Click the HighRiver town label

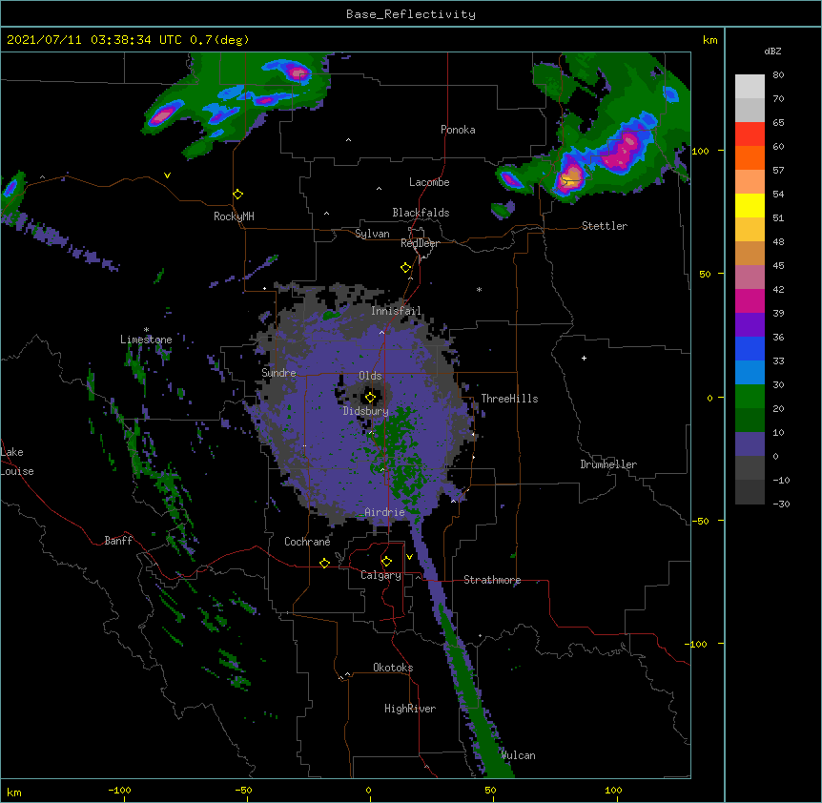(410, 709)
